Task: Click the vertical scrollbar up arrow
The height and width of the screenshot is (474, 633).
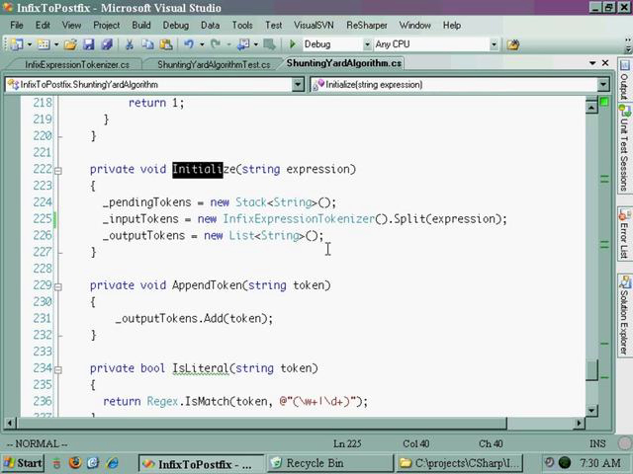Action: pyautogui.click(x=591, y=107)
